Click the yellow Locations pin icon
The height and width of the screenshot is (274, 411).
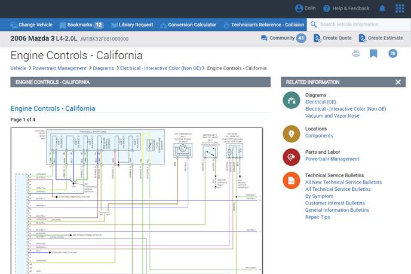291,134
